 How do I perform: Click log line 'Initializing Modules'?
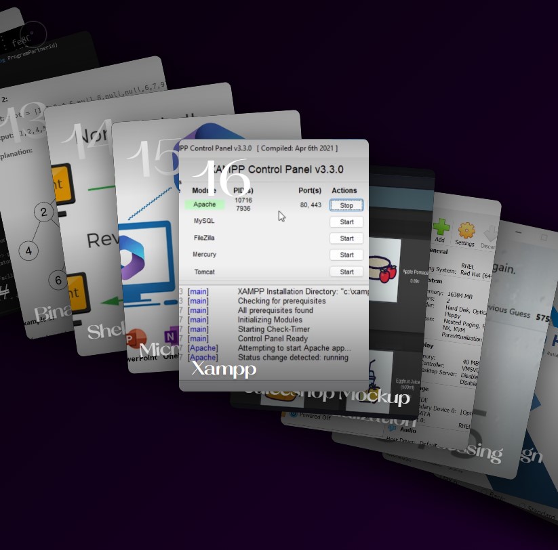(270, 320)
